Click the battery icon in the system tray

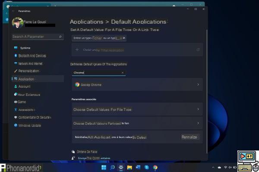(234, 167)
